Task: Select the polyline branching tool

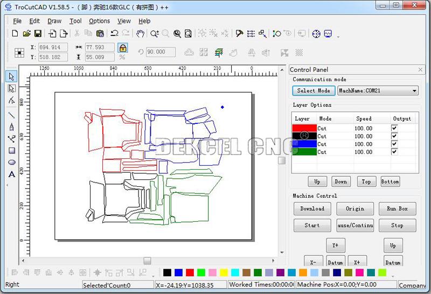Action: point(11,139)
